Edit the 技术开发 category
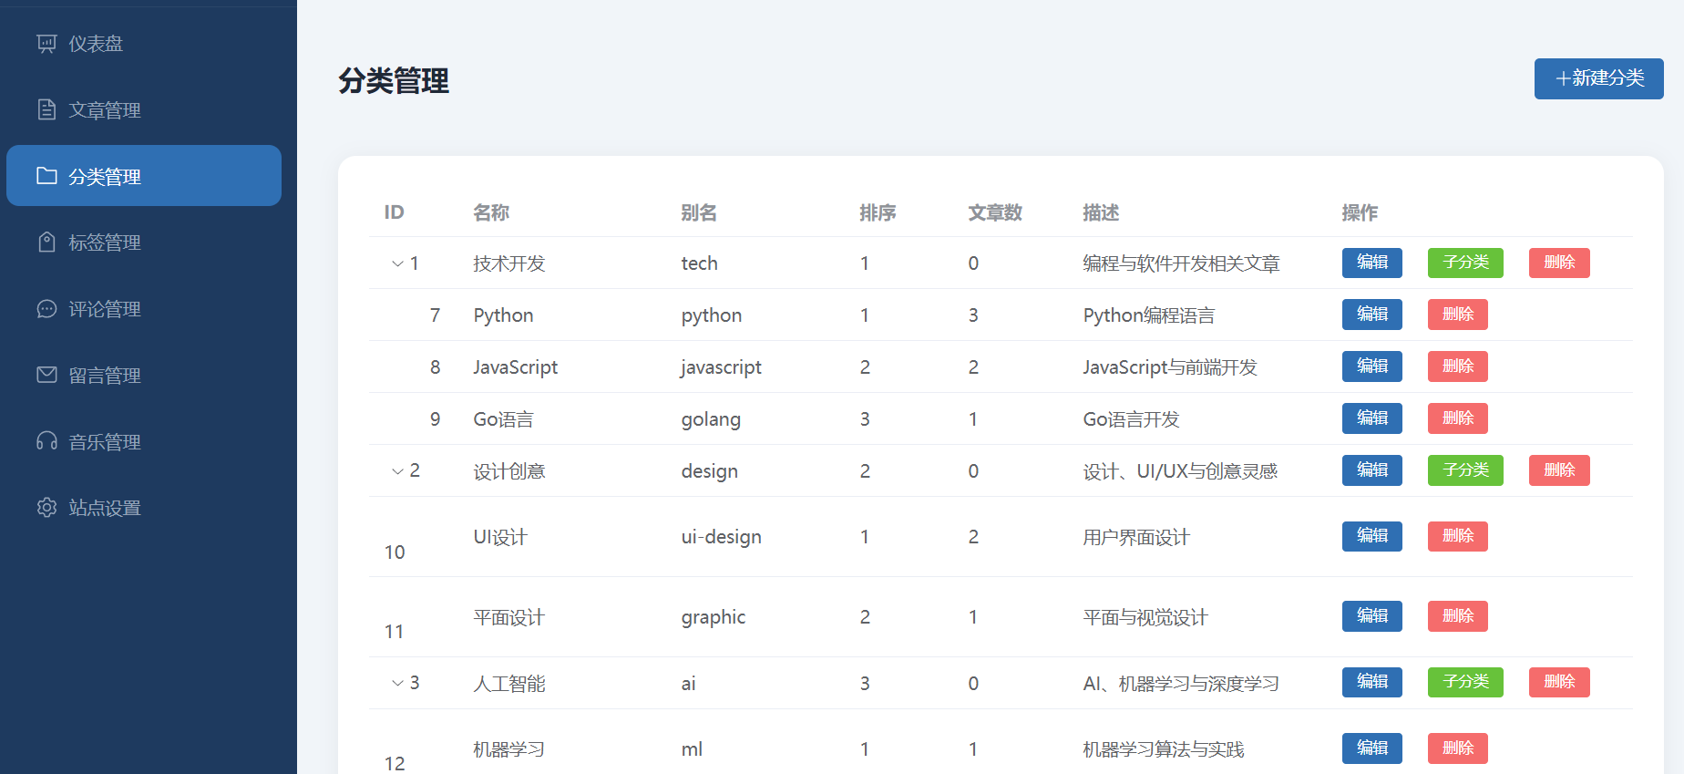The image size is (1684, 774). tap(1372, 263)
